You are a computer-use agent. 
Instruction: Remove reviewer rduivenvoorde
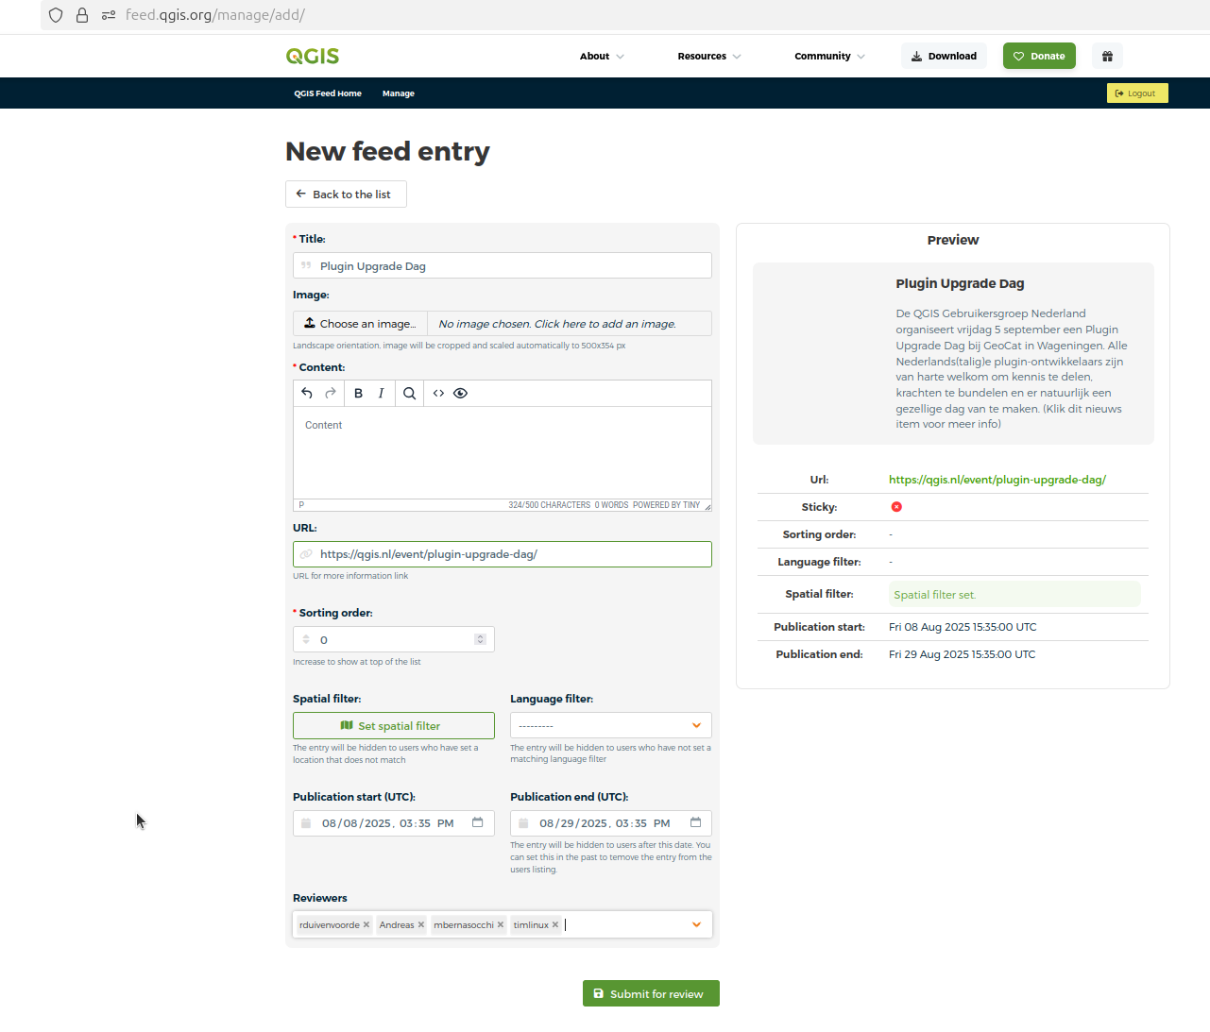pyautogui.click(x=366, y=924)
